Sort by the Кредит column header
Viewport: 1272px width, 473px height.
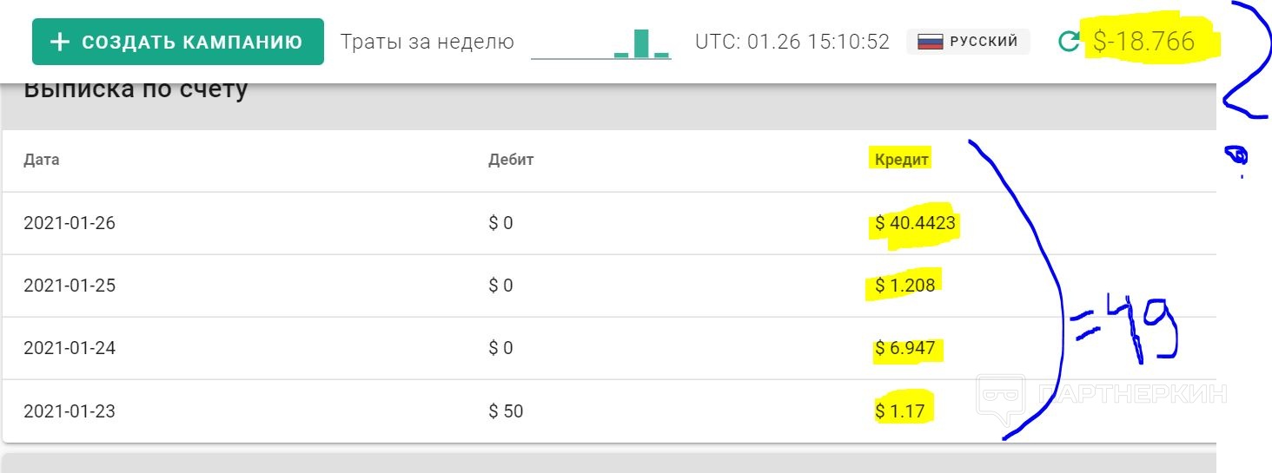click(x=902, y=160)
